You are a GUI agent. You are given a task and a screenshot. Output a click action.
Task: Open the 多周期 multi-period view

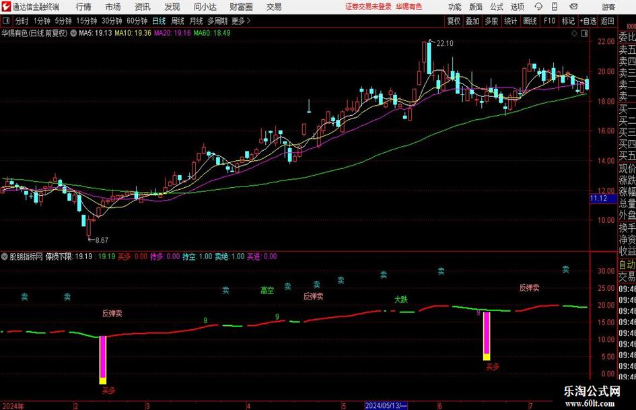click(217, 21)
